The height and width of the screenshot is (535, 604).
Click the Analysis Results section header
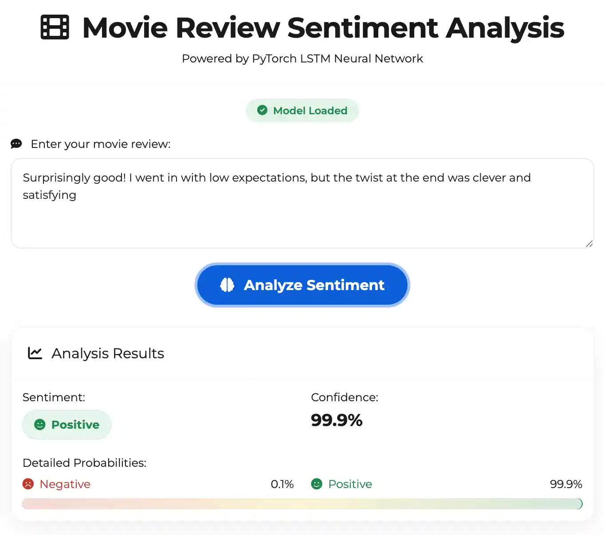click(x=108, y=353)
